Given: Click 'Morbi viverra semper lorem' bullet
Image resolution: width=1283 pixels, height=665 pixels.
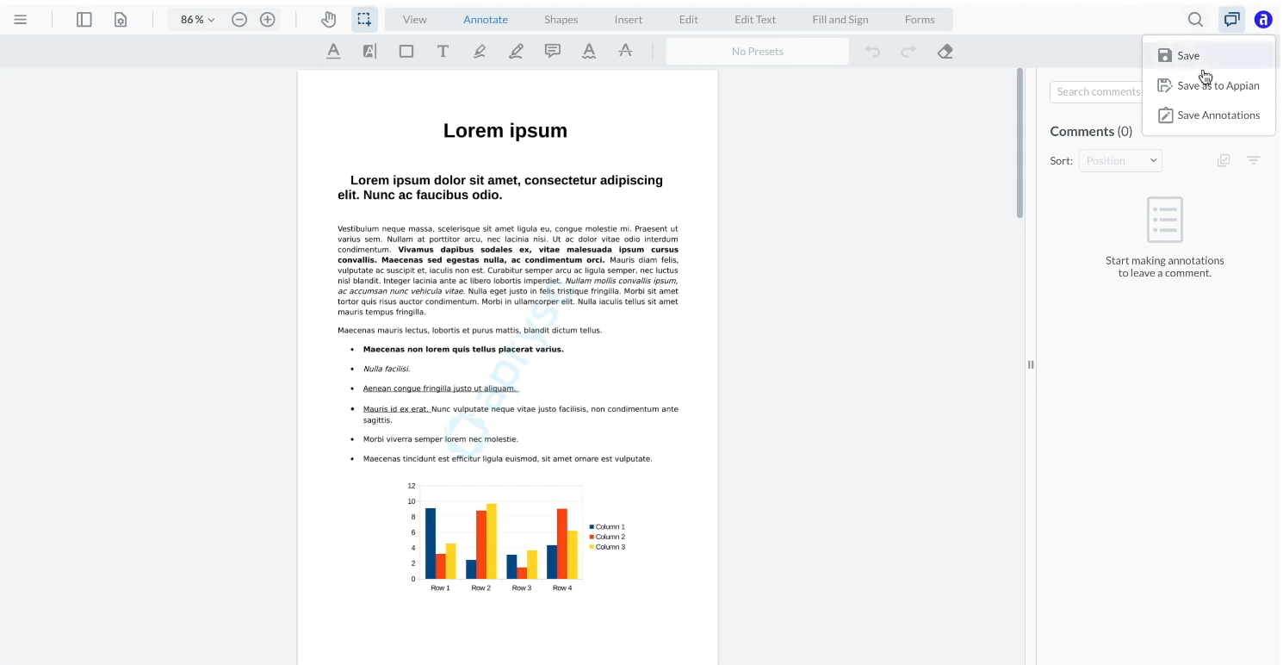Looking at the screenshot, I should click(441, 439).
